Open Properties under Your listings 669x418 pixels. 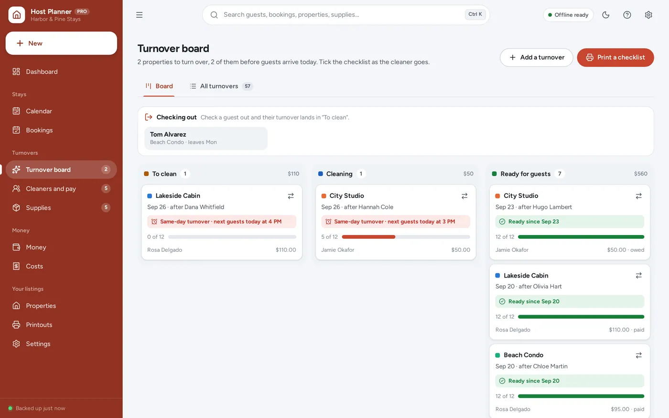[x=61, y=306]
